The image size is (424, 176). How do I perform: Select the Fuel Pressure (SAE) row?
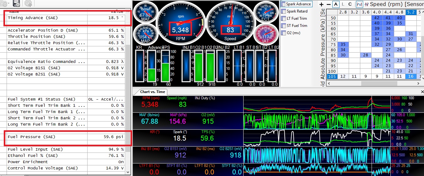(x=47, y=137)
